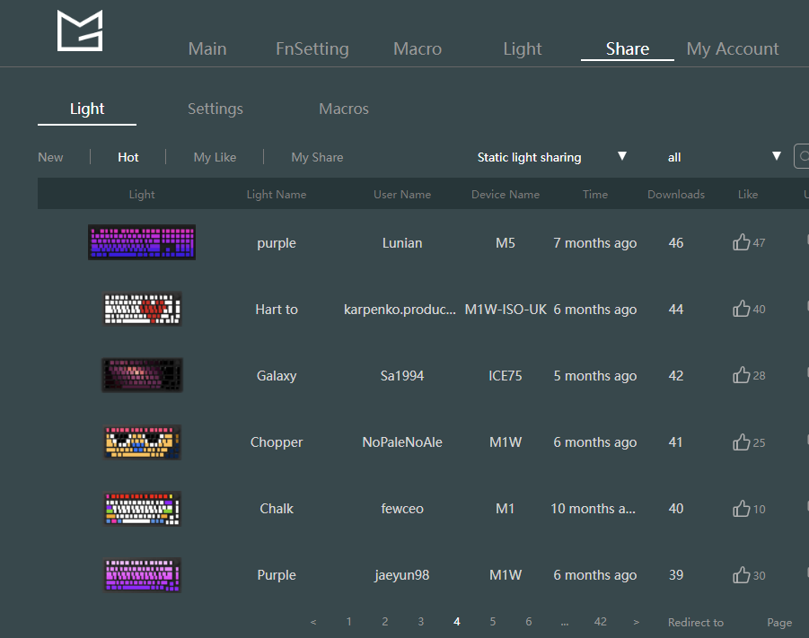Switch to the Macro tab
The image size is (809, 638).
tap(418, 48)
